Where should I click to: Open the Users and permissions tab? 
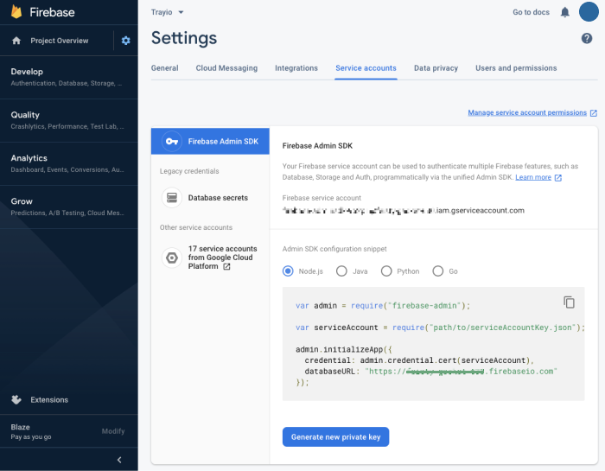click(x=516, y=68)
